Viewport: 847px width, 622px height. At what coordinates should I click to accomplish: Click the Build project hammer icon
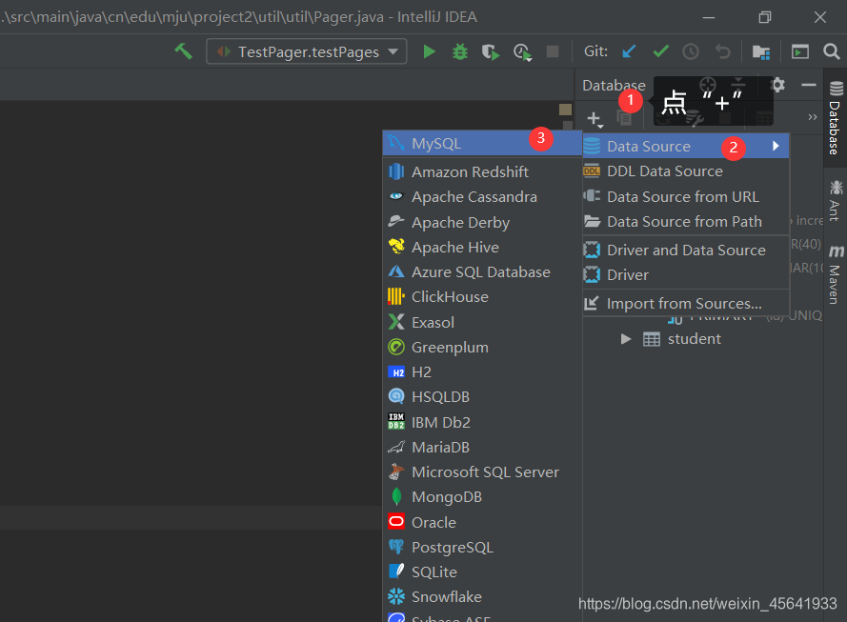(183, 51)
